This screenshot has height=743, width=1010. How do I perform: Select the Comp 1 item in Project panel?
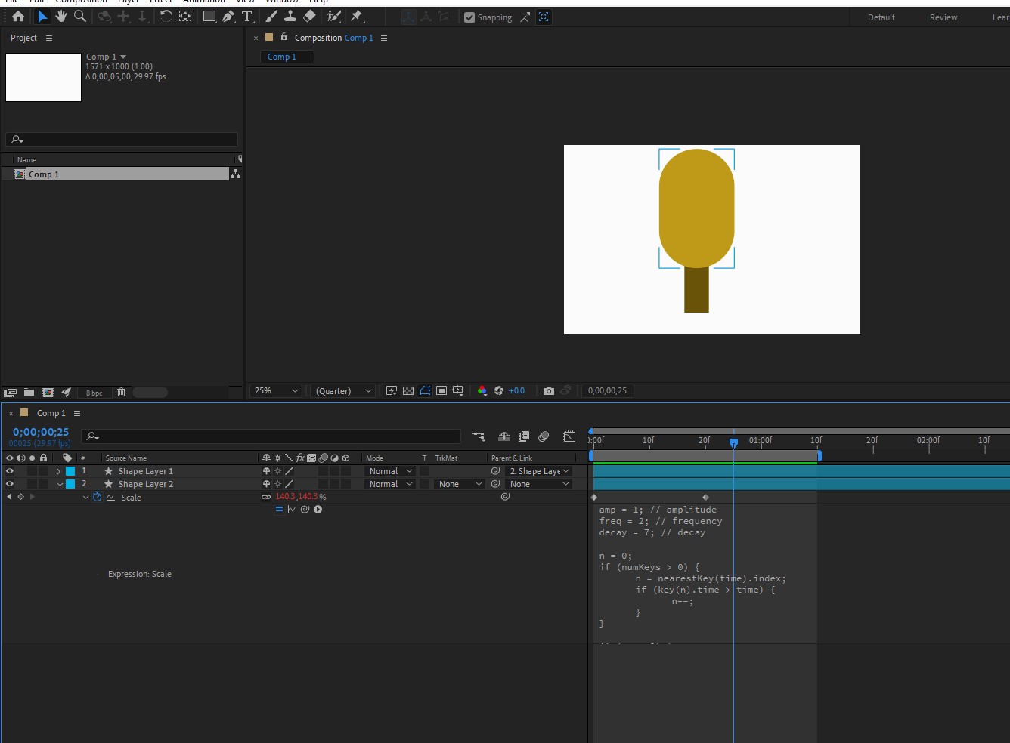tap(45, 174)
